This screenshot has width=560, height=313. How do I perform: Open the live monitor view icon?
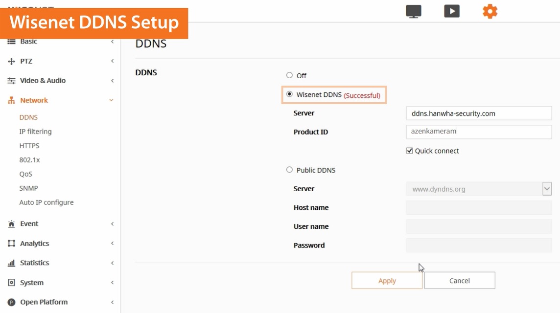414,11
